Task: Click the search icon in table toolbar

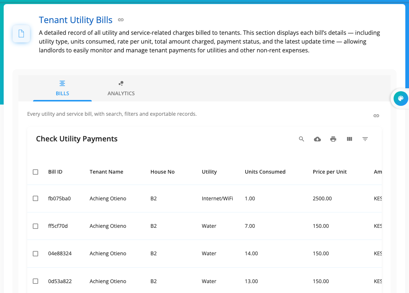Action: point(301,139)
